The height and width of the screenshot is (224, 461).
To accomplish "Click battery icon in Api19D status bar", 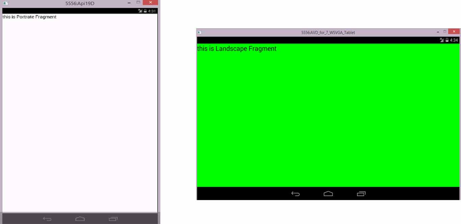I will pyautogui.click(x=145, y=11).
